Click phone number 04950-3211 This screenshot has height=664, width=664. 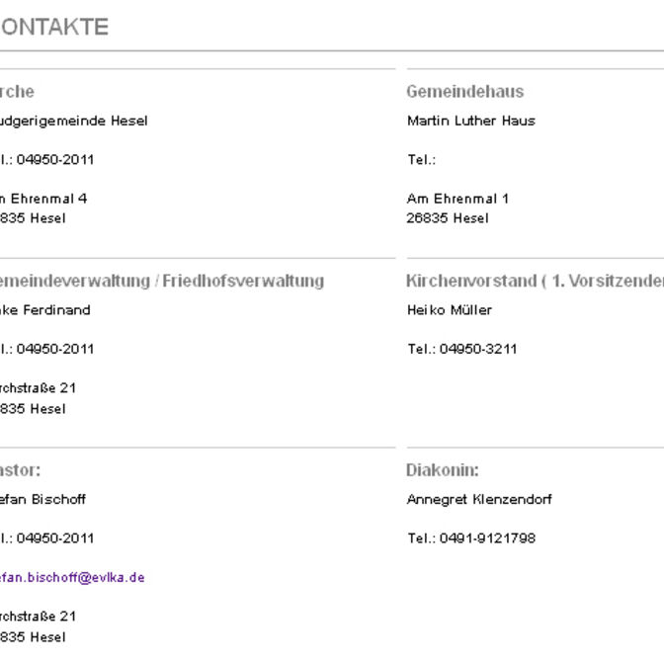tap(478, 349)
